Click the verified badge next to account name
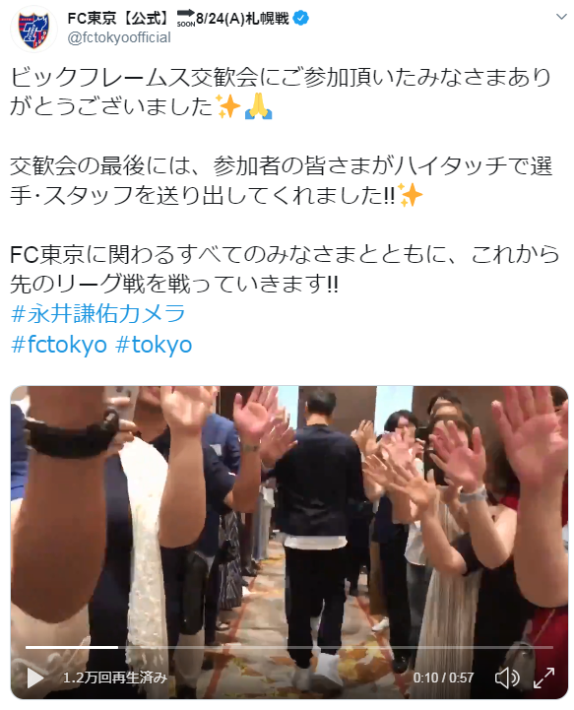 pyautogui.click(x=301, y=18)
